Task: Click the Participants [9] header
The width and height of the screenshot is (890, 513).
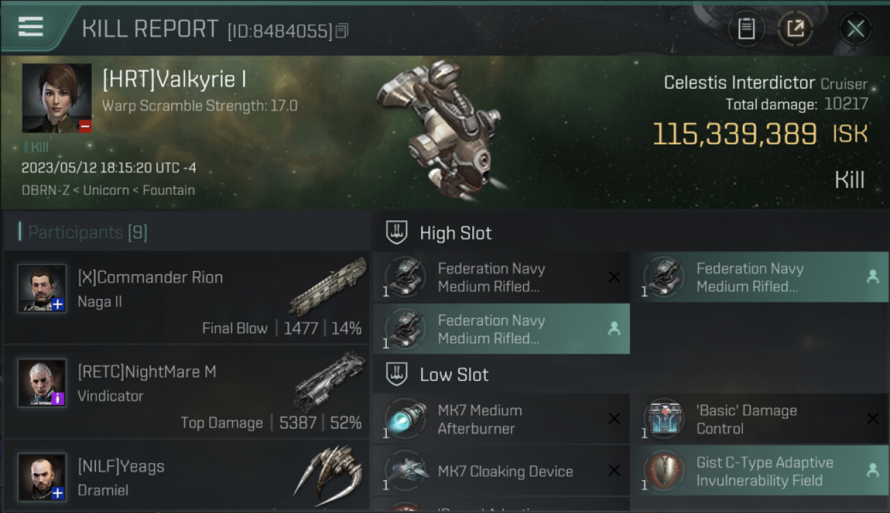Action: pyautogui.click(x=87, y=233)
